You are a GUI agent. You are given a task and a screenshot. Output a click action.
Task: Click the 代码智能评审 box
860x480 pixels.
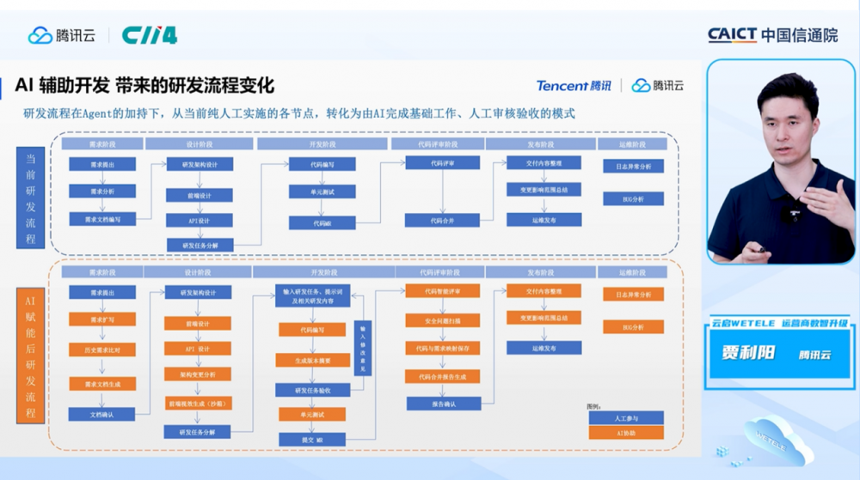442,292
